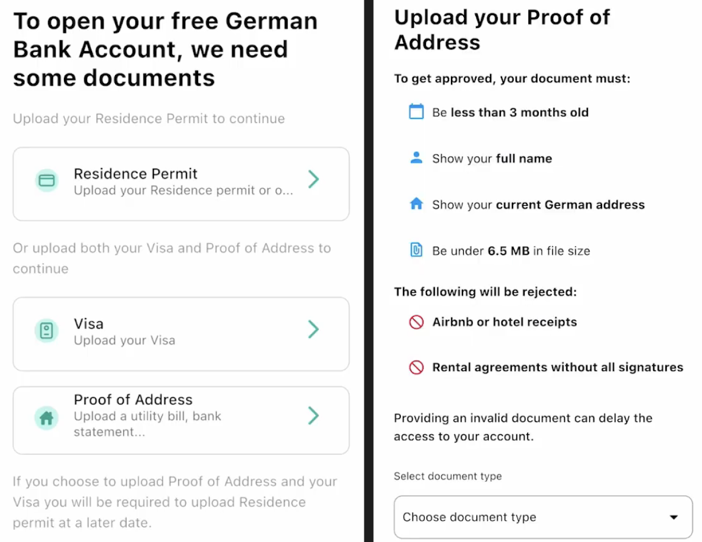Select the Residence Permit upload option
The image size is (702, 542).
point(180,183)
